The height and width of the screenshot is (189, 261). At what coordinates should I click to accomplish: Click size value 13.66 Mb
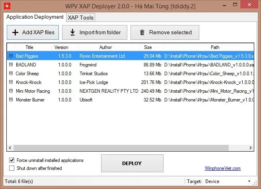[x=152, y=74]
